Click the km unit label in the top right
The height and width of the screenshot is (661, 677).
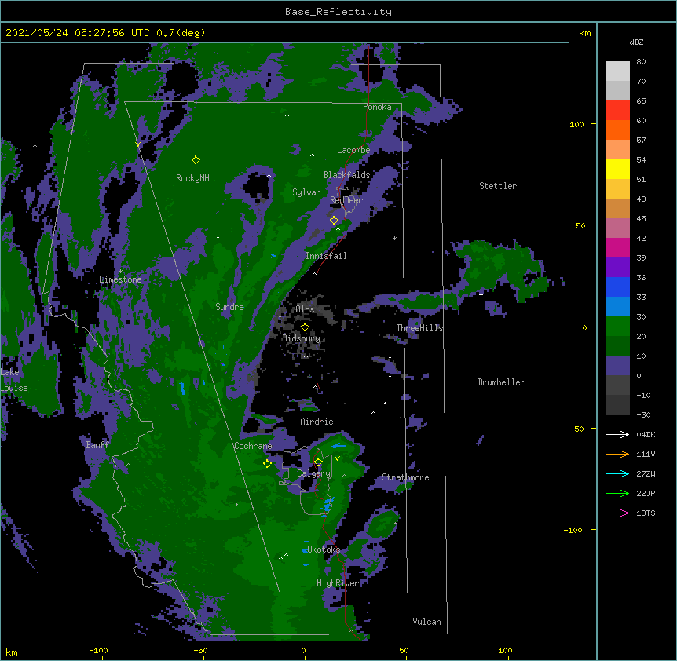click(584, 33)
